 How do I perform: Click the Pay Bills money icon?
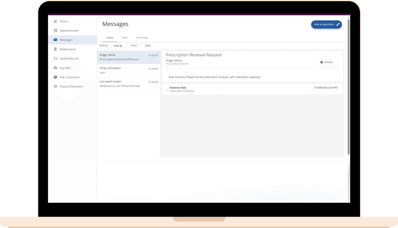pyautogui.click(x=55, y=68)
